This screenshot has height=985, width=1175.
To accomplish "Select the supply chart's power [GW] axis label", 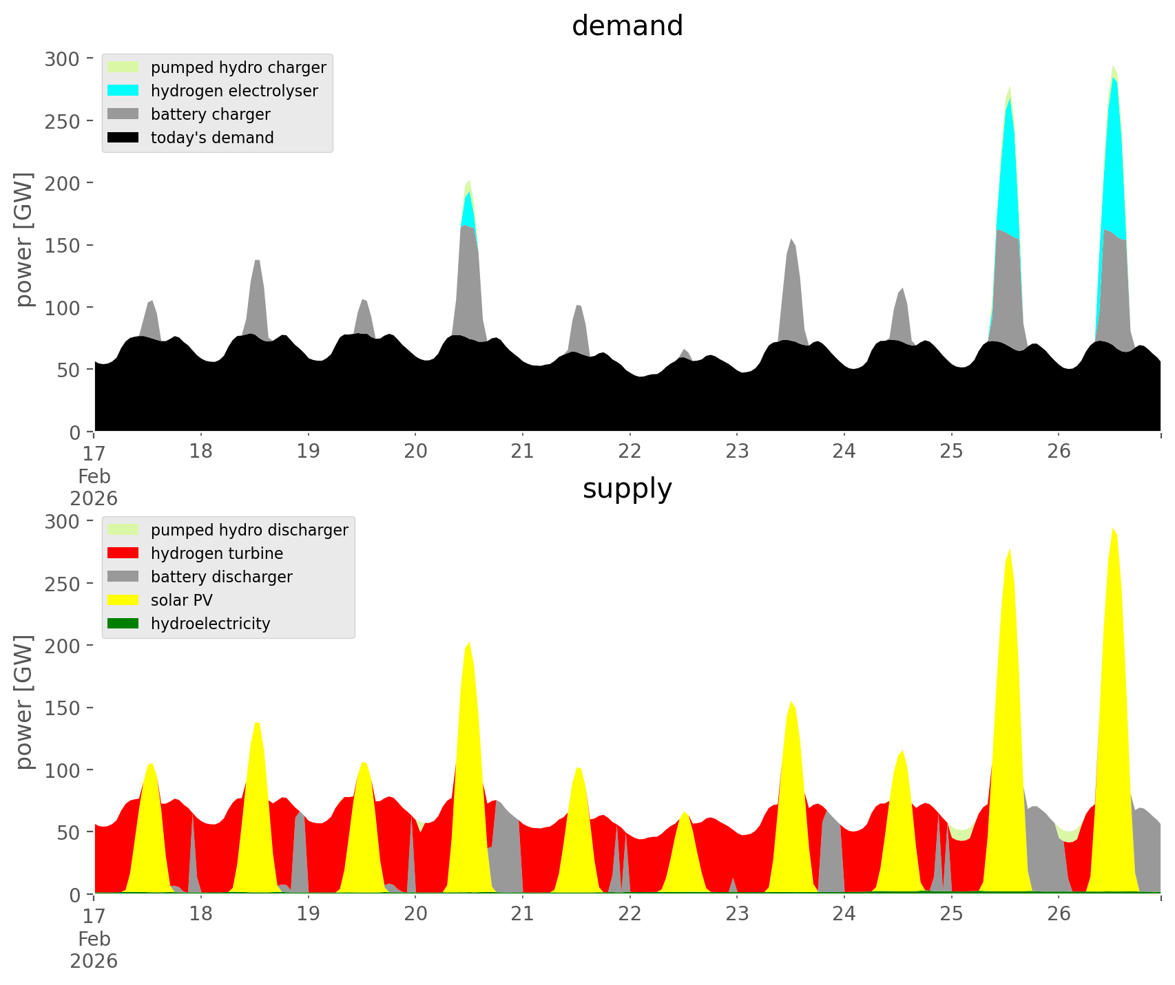I will click(24, 702).
